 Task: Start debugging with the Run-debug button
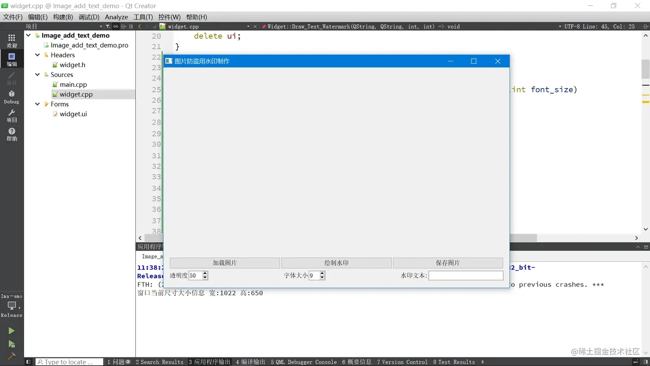(x=12, y=344)
